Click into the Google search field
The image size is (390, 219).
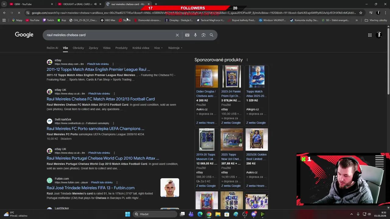pos(110,35)
